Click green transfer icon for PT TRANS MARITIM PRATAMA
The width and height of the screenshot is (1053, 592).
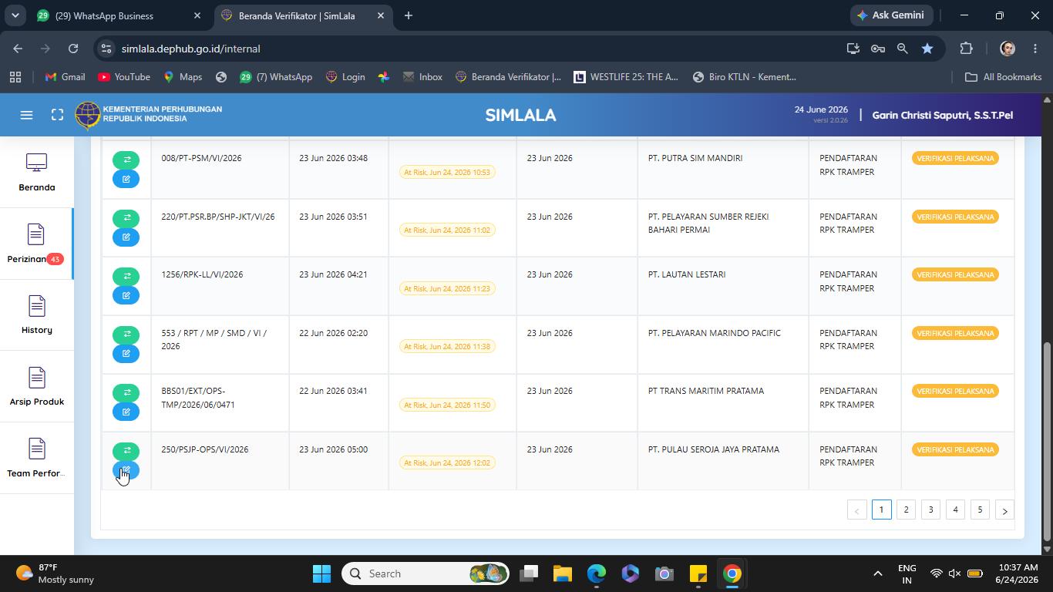(x=126, y=392)
